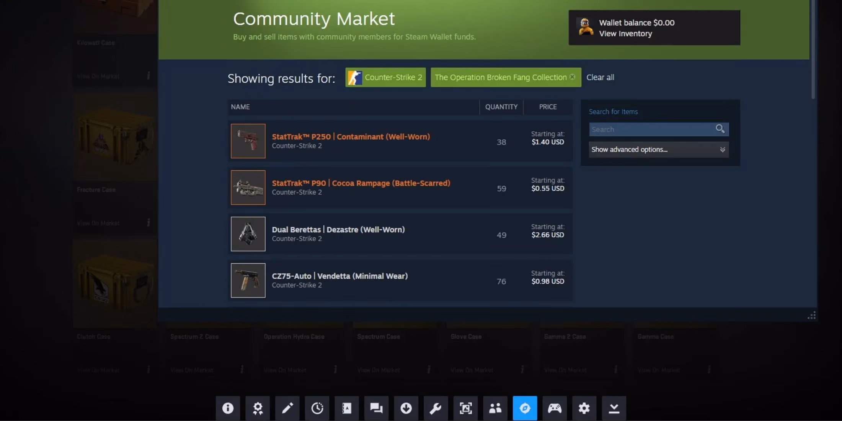Screen dimensions: 842x421
Task: Click the browser window resize grip
Action: (x=811, y=315)
